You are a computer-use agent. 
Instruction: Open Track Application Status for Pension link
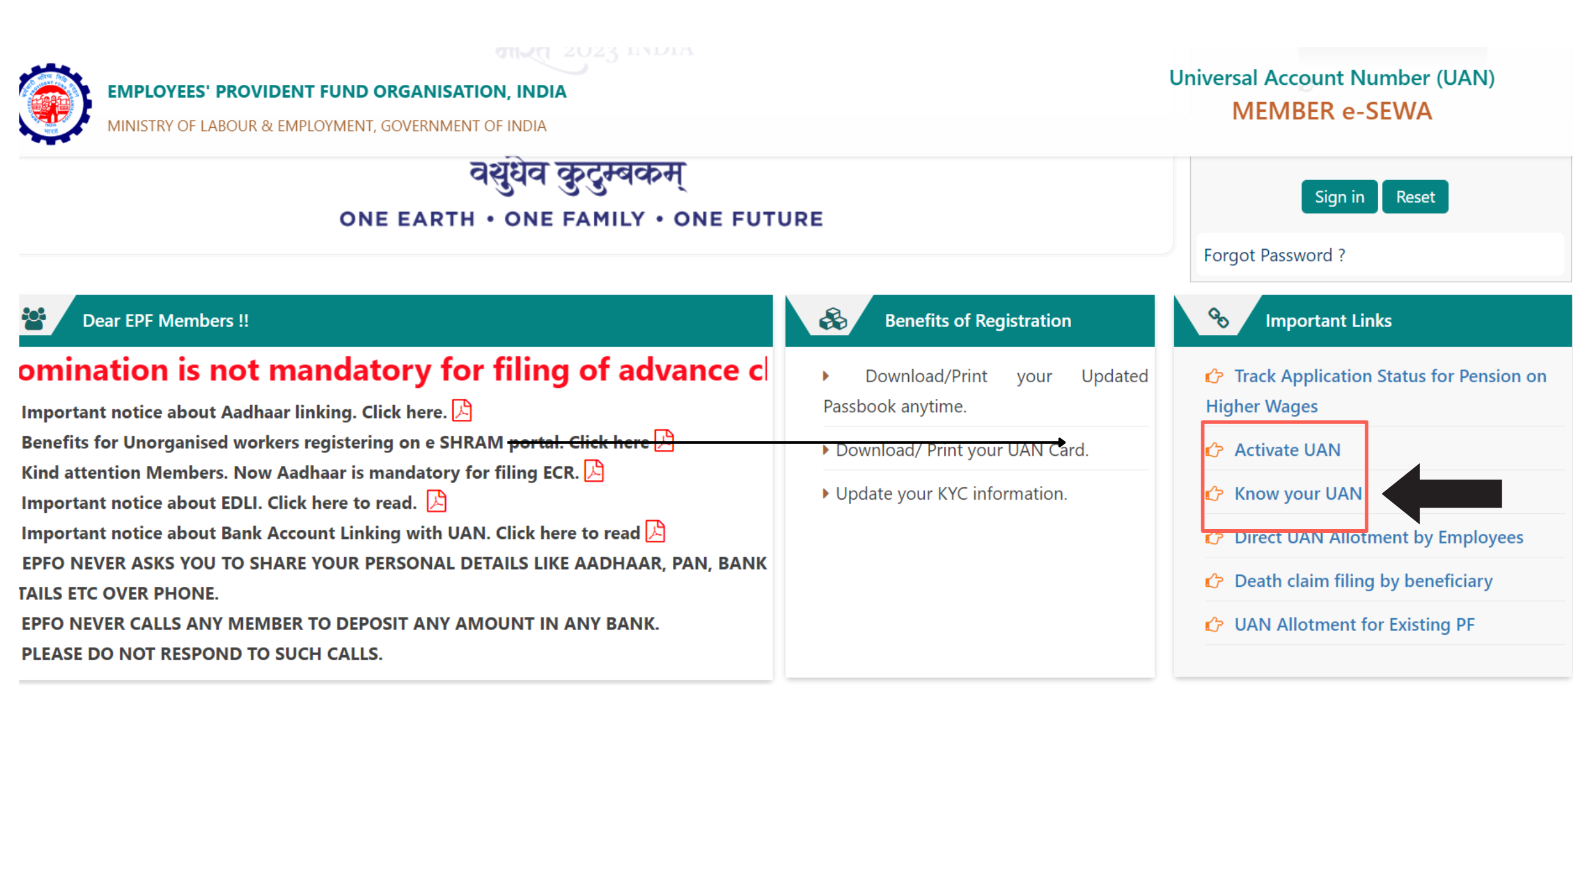pyautogui.click(x=1376, y=391)
